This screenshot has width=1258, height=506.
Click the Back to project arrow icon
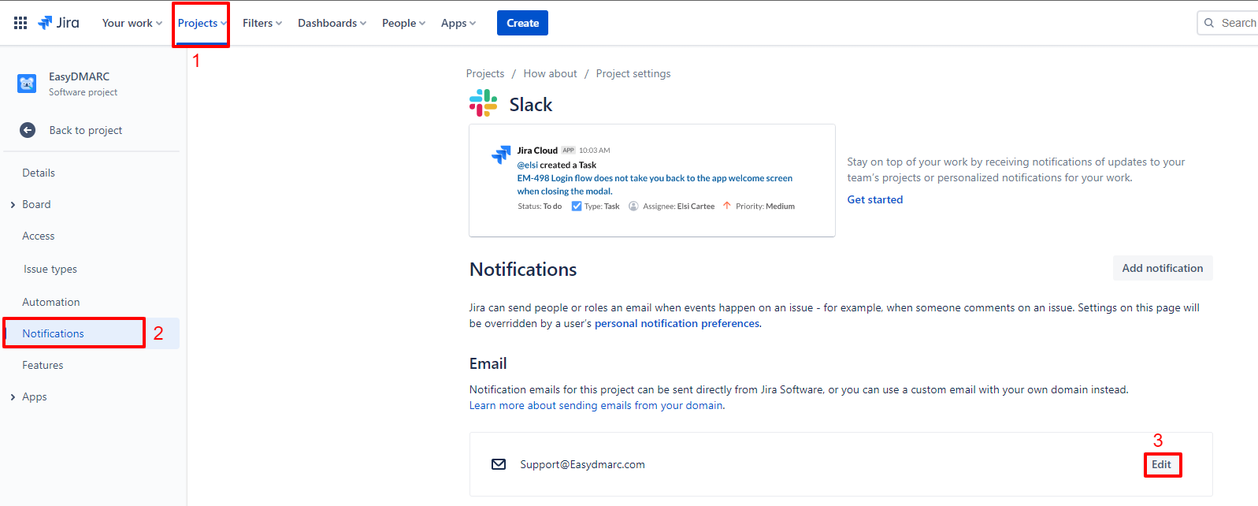pyautogui.click(x=28, y=130)
